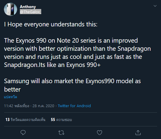Click the 28 ก.ค. 2020 date

click(43, 106)
